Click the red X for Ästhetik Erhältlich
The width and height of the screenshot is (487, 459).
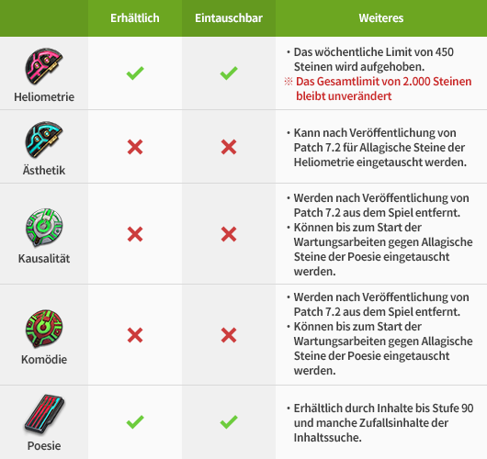pos(135,147)
